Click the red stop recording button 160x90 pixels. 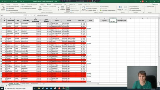(90, 1)
